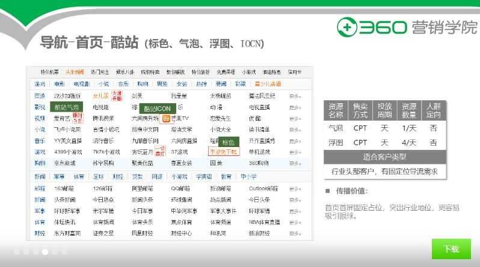Open the 凤凰财经 link
Image resolution: width=480 pixels, height=267 pixels.
[143, 233]
